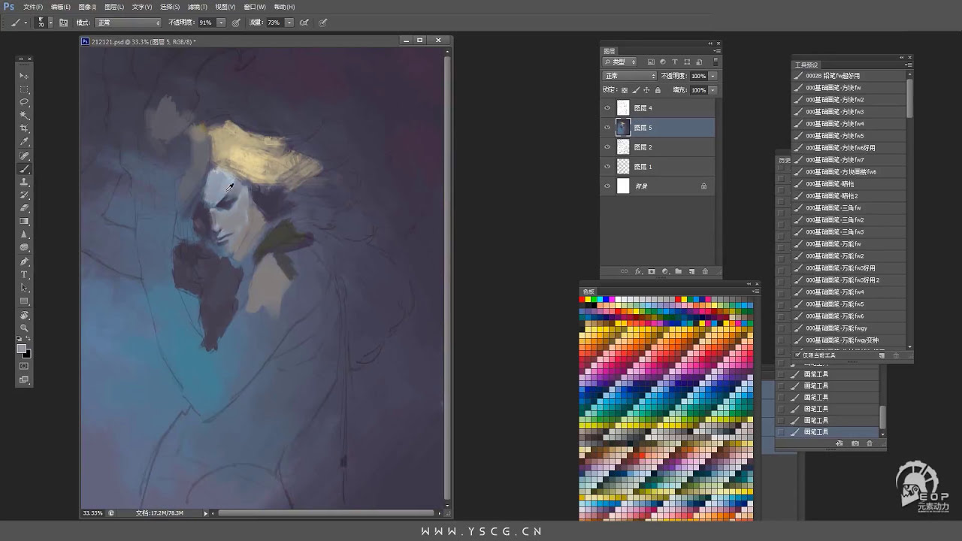Open the layer 类型 filter dropdown
The width and height of the screenshot is (962, 541).
click(620, 62)
